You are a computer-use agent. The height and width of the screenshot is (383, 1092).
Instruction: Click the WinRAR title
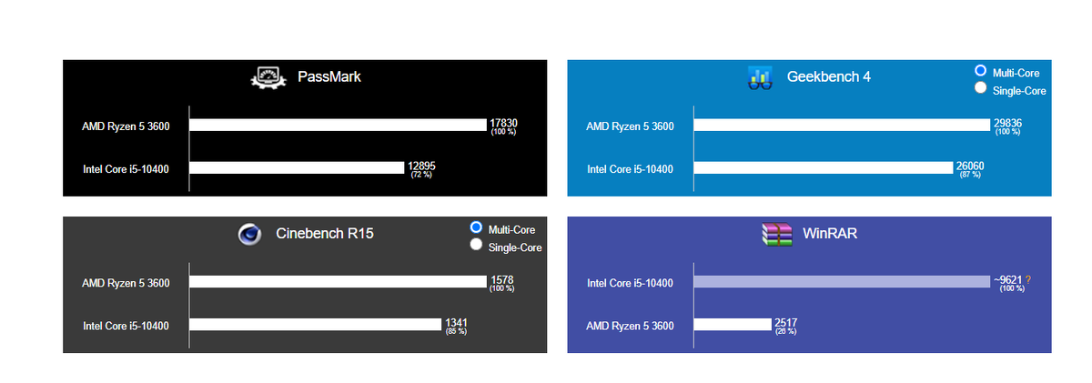(830, 234)
